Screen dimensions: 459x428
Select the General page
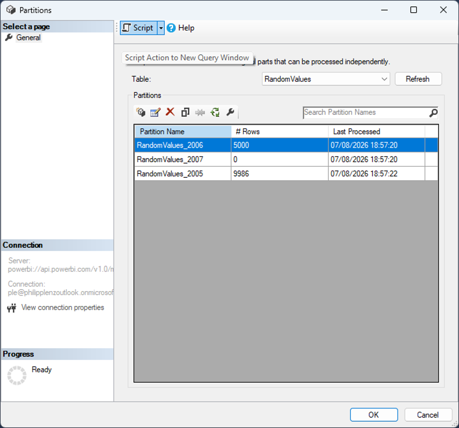coord(28,38)
